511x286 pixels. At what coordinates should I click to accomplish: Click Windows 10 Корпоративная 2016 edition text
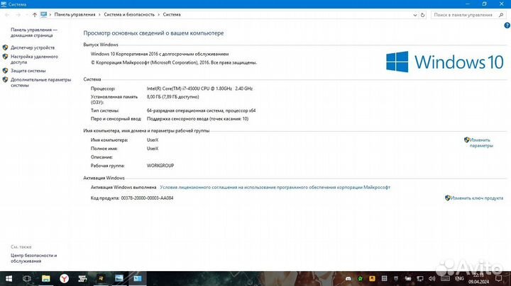(160, 54)
